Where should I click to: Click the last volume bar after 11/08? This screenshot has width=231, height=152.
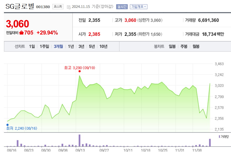coord(210,143)
